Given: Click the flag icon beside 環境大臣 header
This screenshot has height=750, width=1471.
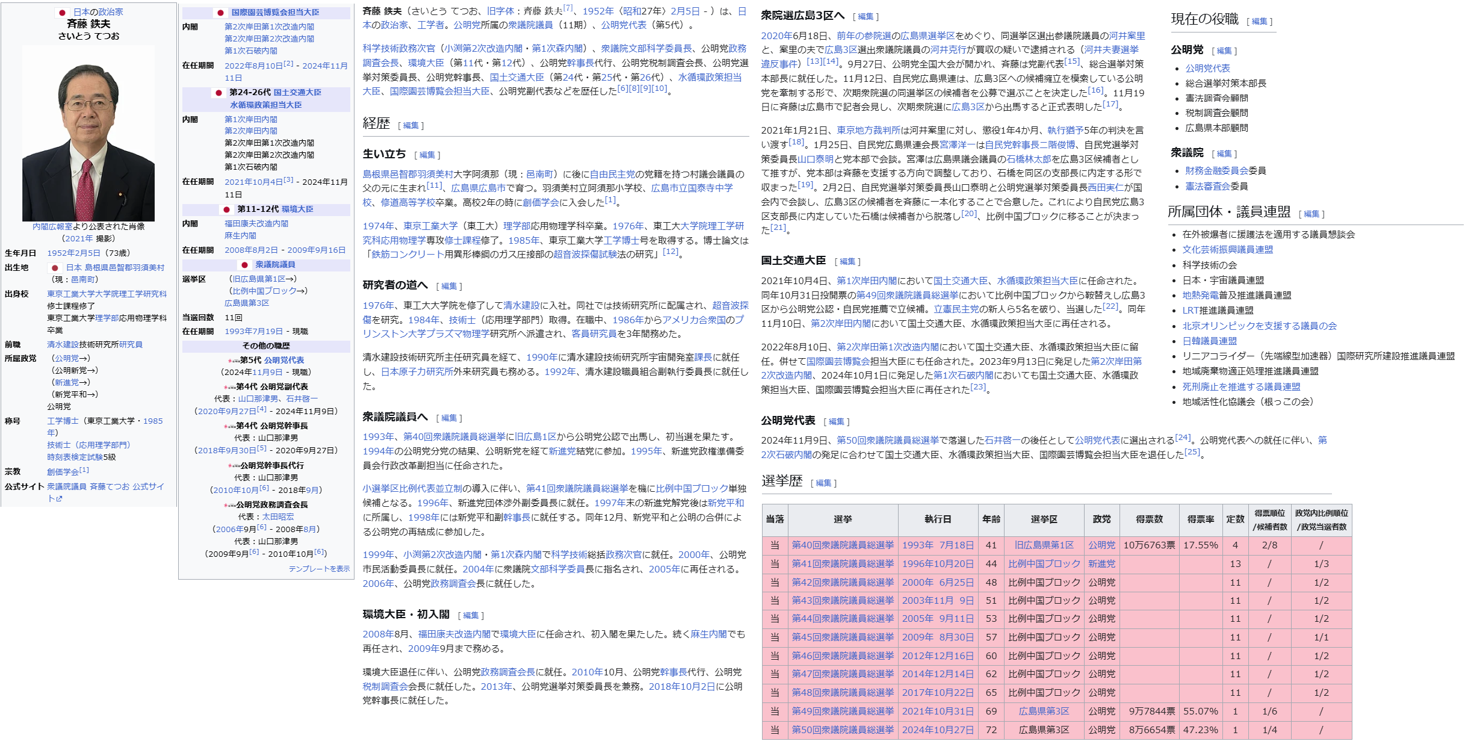Looking at the screenshot, I should [x=226, y=209].
